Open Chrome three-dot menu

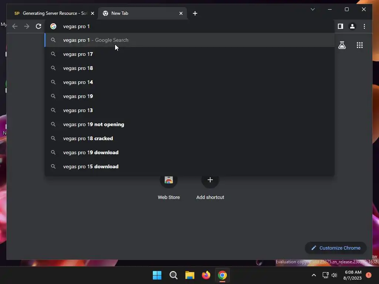(x=364, y=26)
